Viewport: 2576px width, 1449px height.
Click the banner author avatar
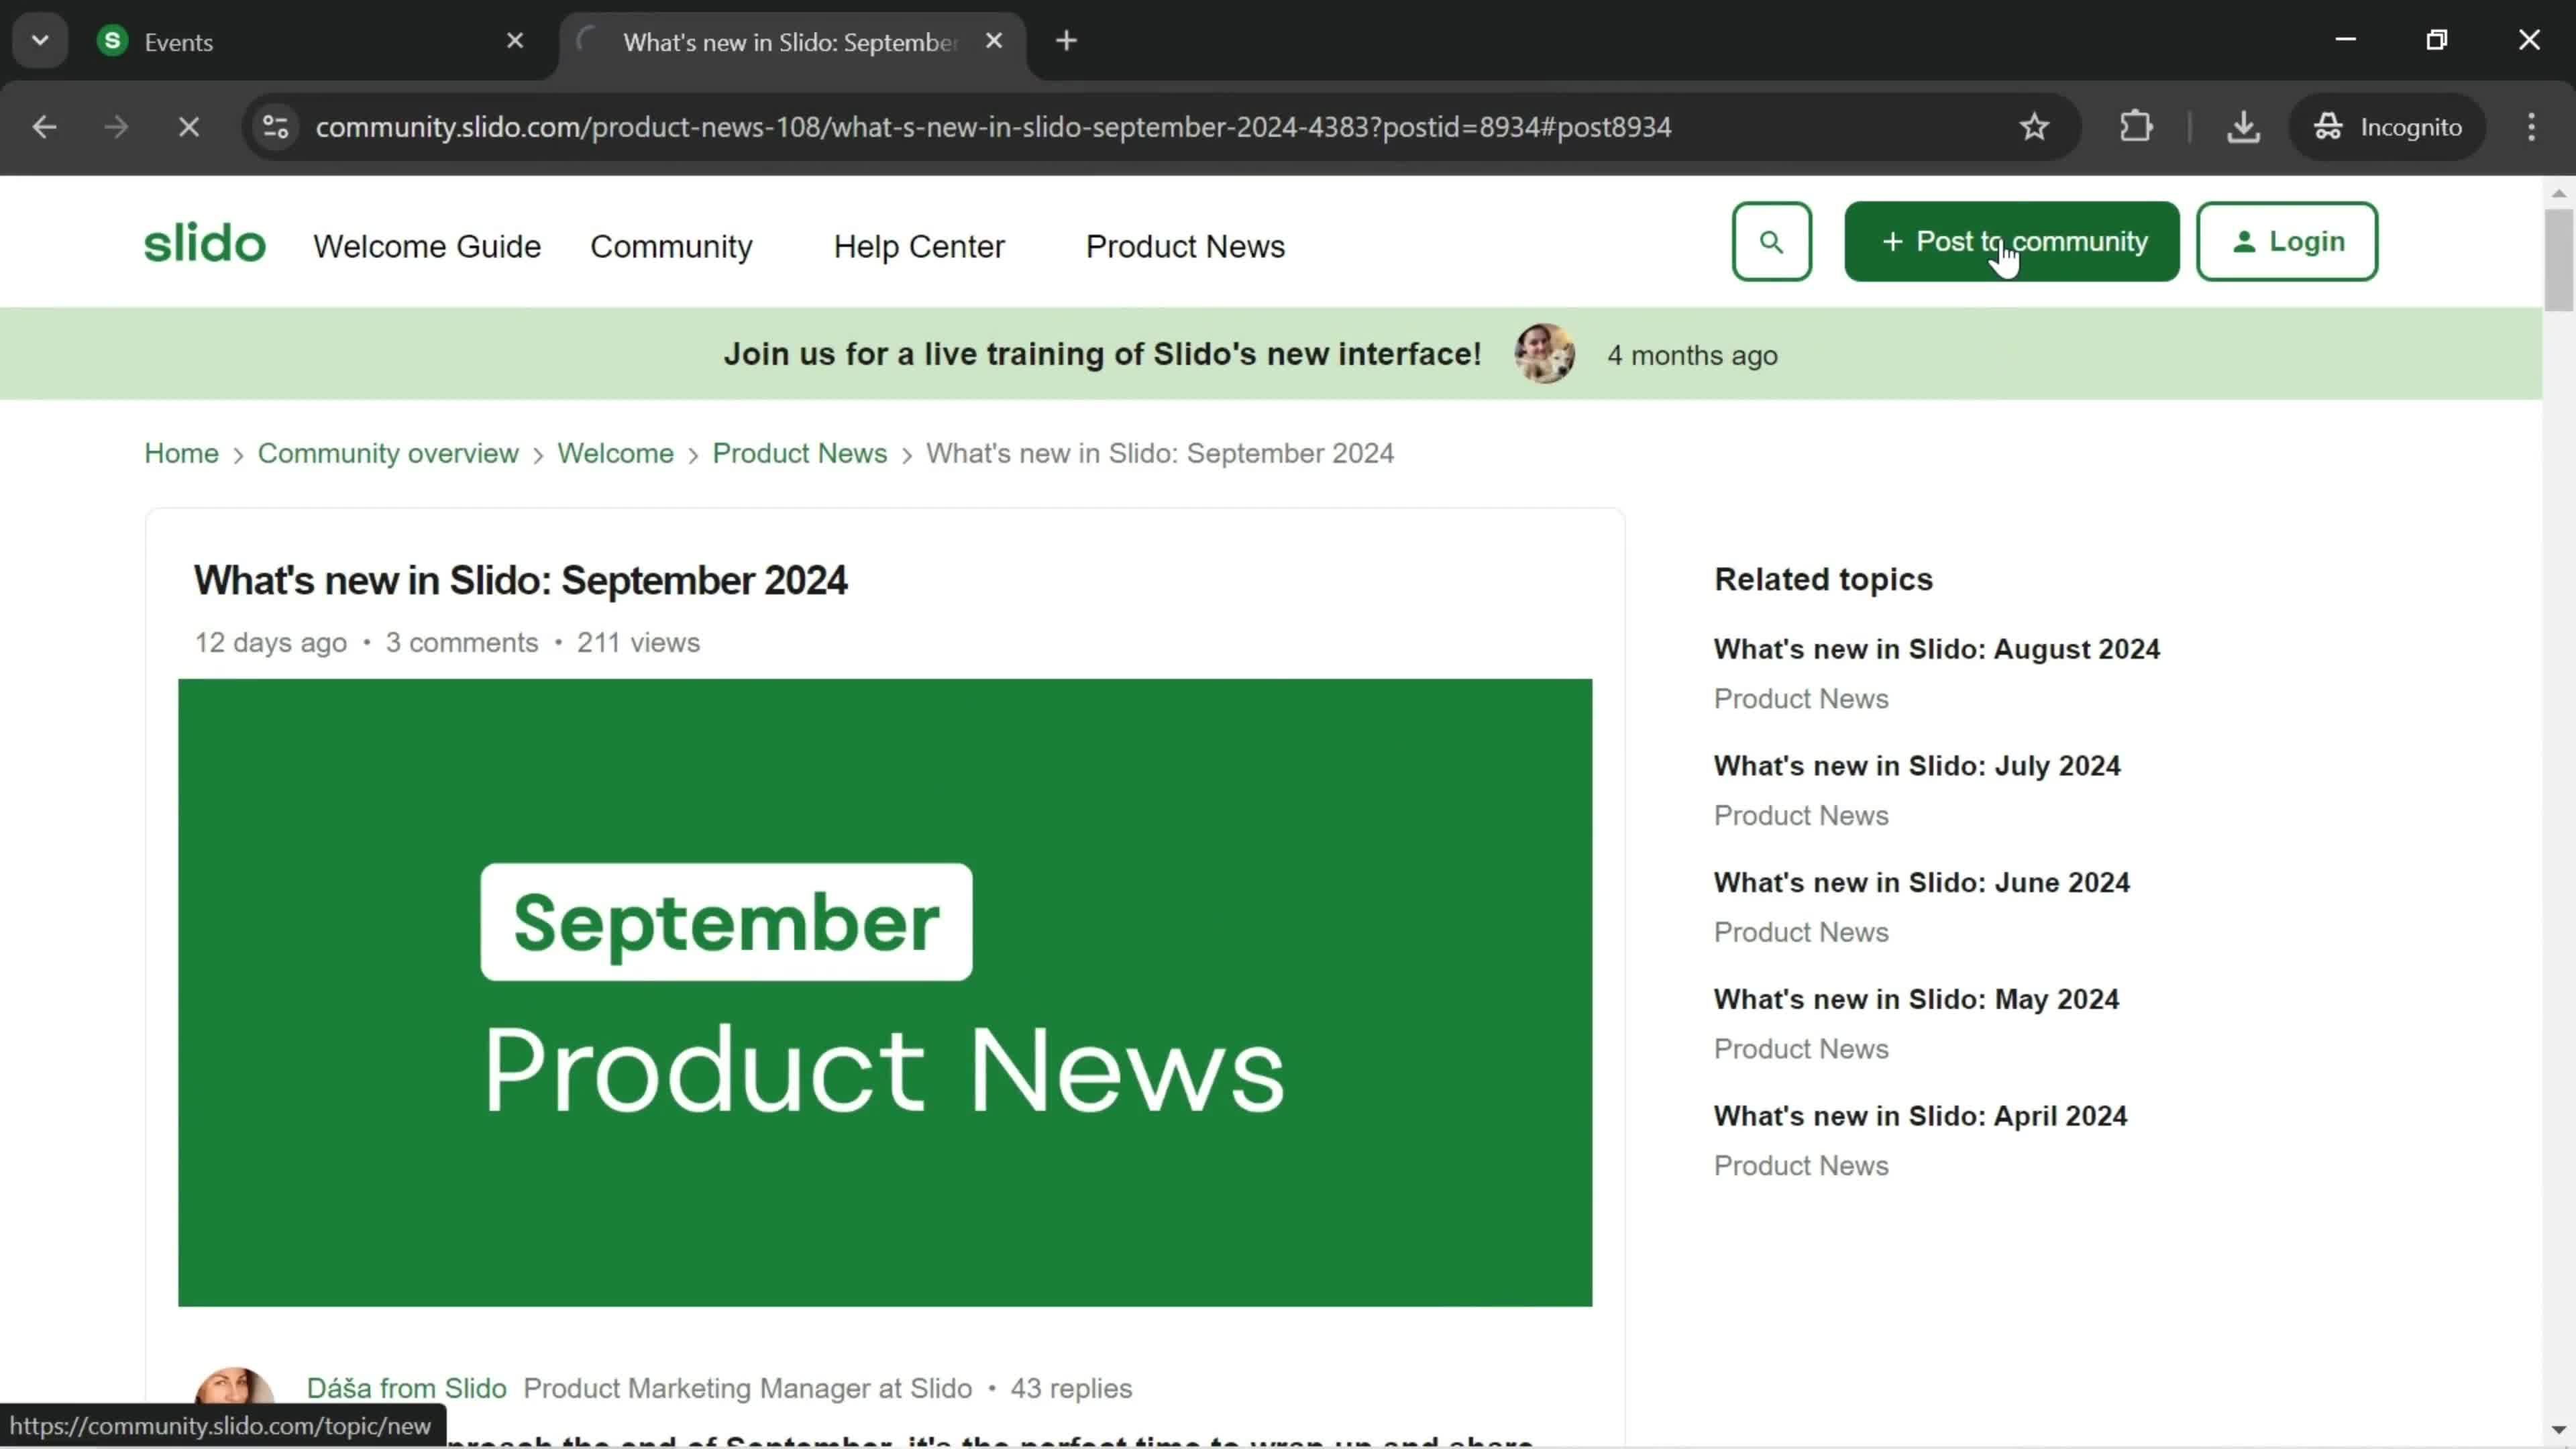tap(1544, 354)
